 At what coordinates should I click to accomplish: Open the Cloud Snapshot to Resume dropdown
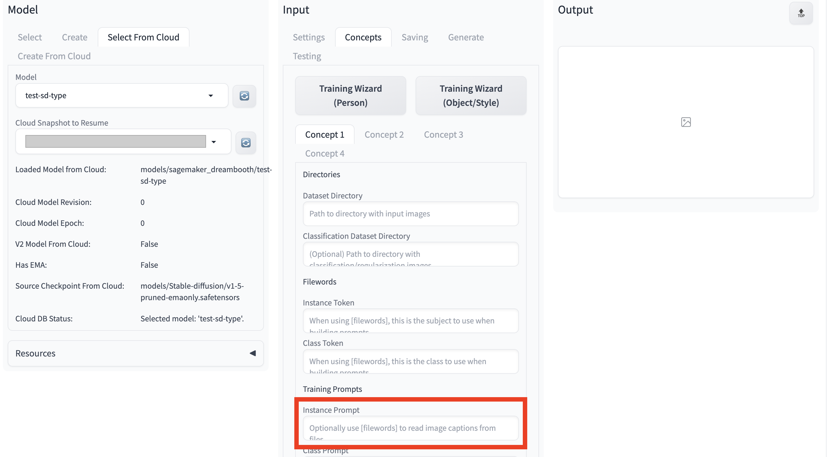click(x=123, y=142)
